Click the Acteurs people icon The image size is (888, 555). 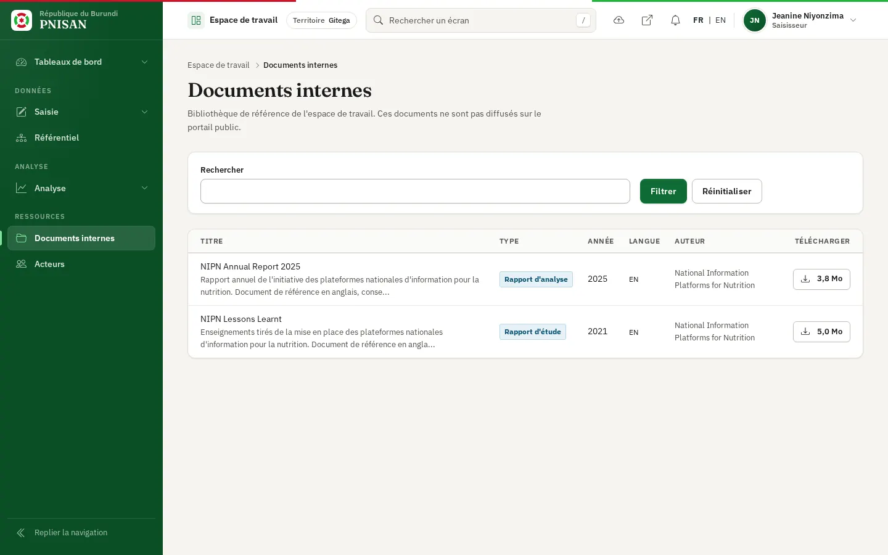coord(22,264)
